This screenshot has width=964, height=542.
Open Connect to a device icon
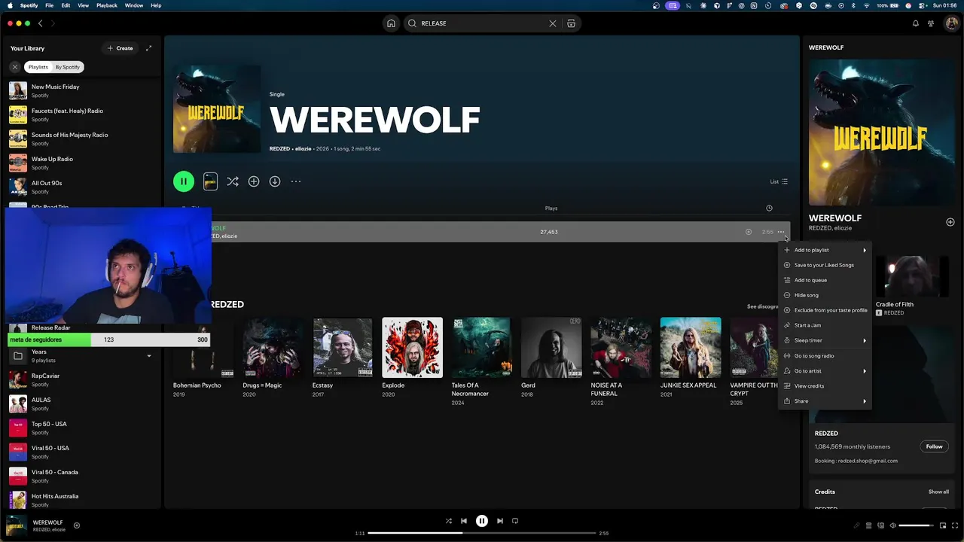(x=880, y=525)
